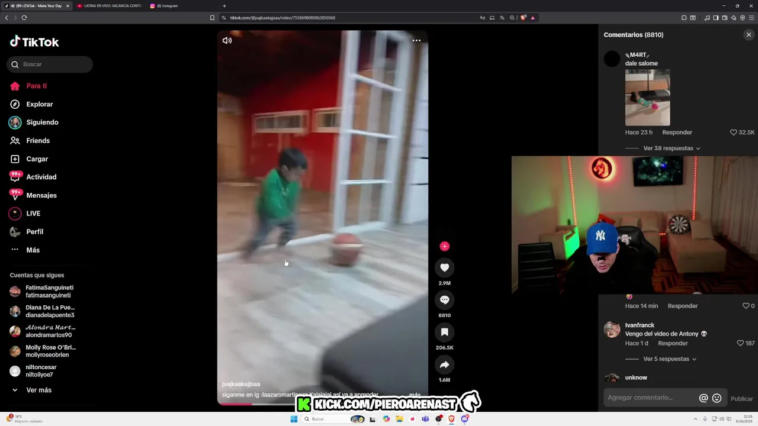Open Friends section

30,141
